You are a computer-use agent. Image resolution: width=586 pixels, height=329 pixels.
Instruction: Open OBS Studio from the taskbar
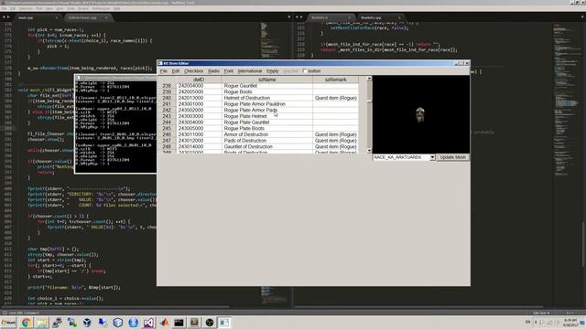click(210, 323)
